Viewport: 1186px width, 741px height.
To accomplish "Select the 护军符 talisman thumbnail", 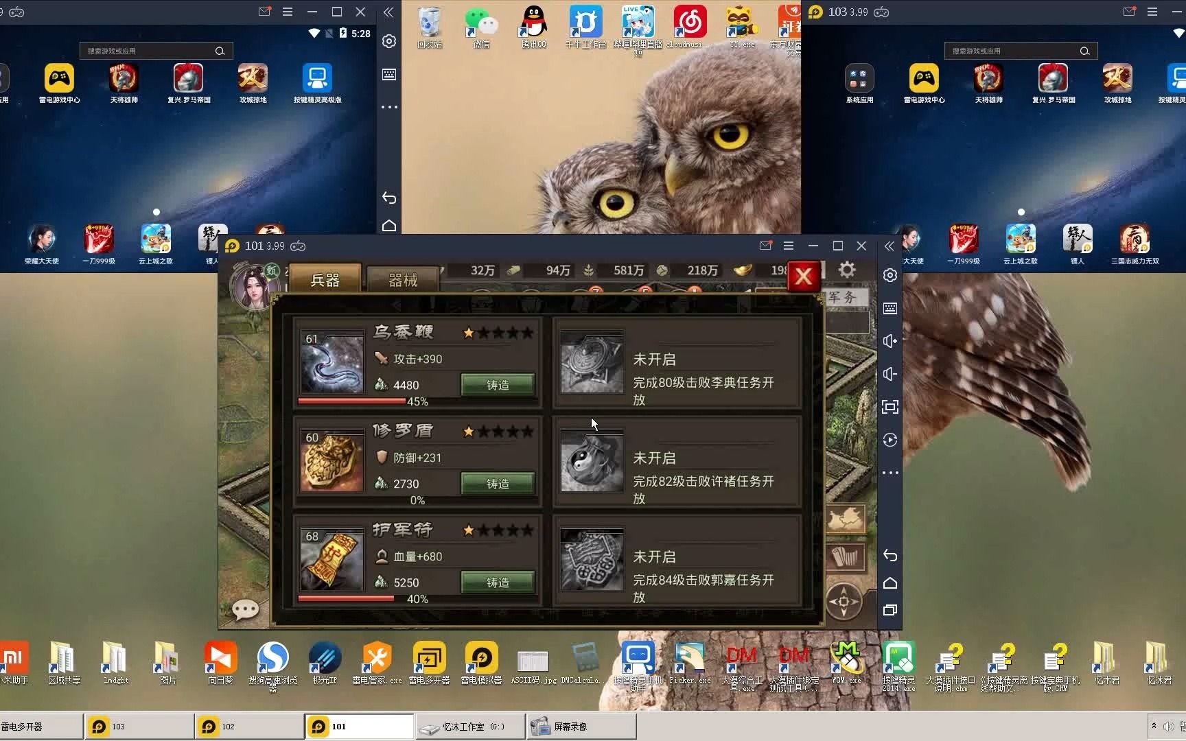I will (x=332, y=561).
